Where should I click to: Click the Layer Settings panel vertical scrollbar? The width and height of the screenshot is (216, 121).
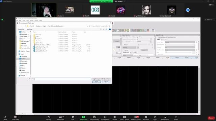point(198,48)
